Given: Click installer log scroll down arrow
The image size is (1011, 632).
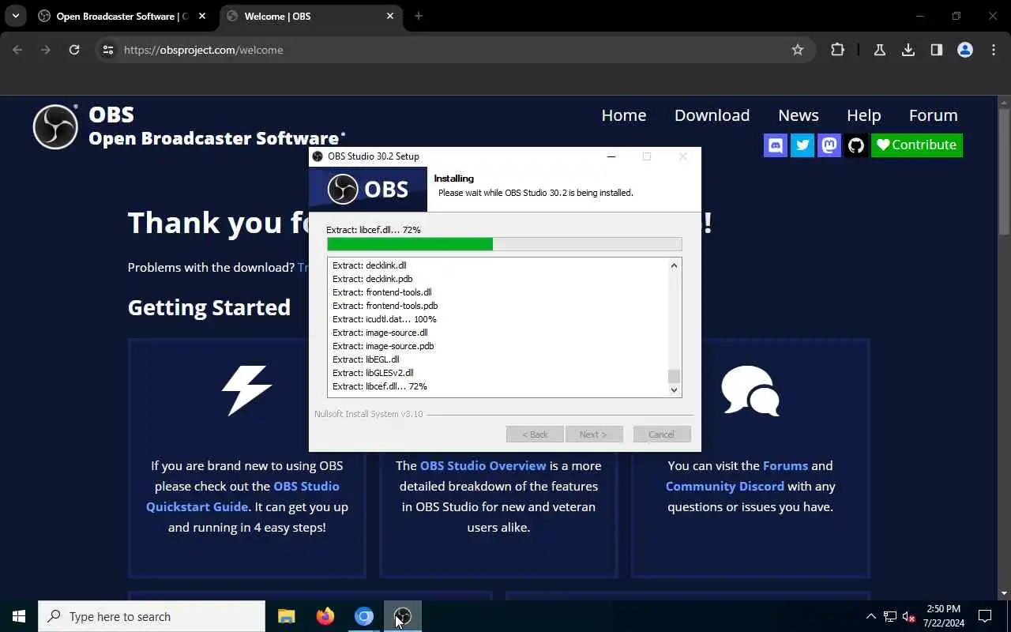Looking at the screenshot, I should (674, 389).
